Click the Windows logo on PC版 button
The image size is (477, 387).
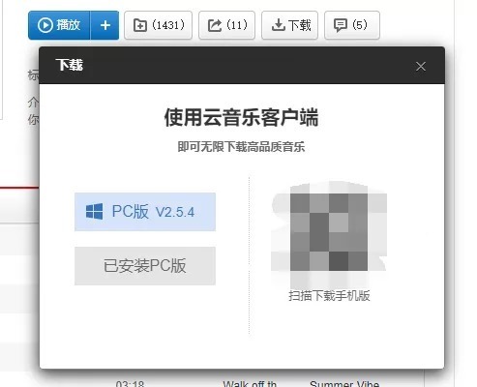pos(95,212)
